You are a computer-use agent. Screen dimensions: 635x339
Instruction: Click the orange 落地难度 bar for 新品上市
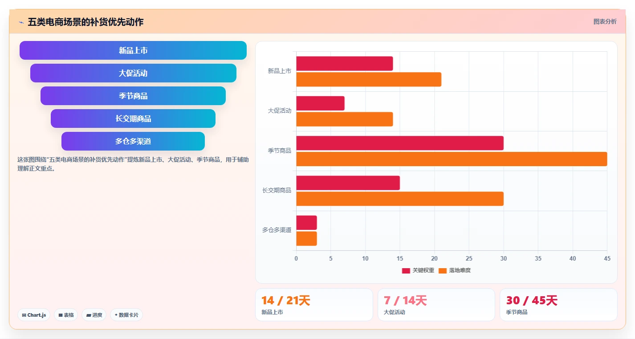coord(369,79)
